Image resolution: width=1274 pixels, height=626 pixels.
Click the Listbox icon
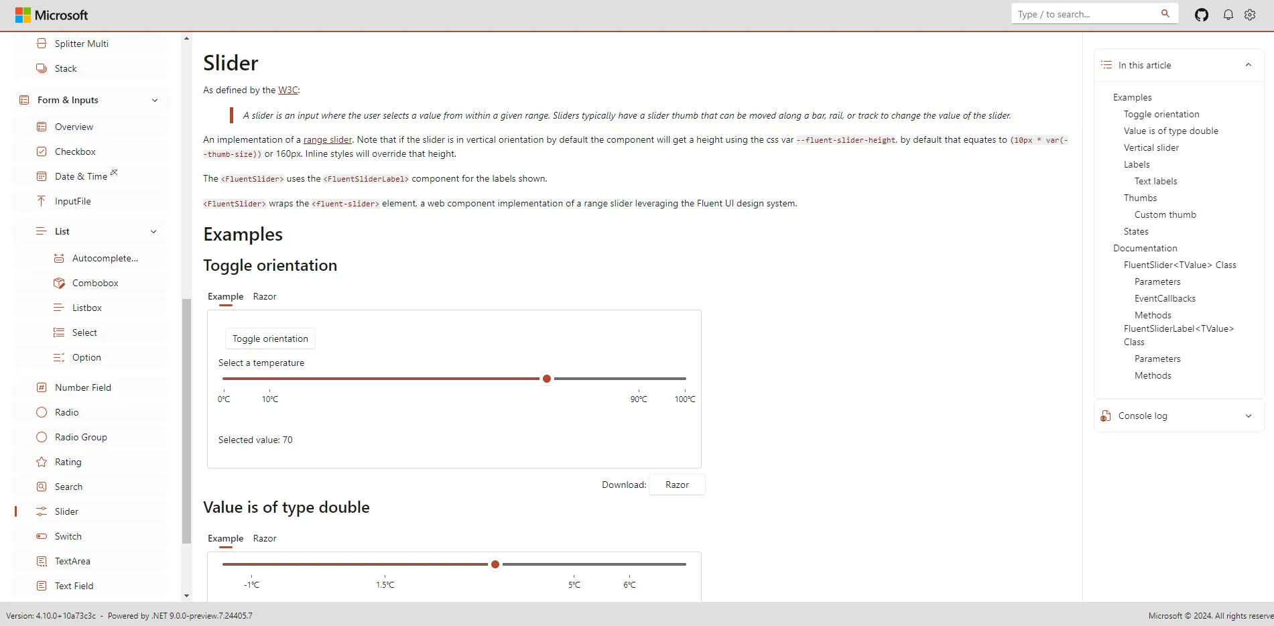pos(59,308)
